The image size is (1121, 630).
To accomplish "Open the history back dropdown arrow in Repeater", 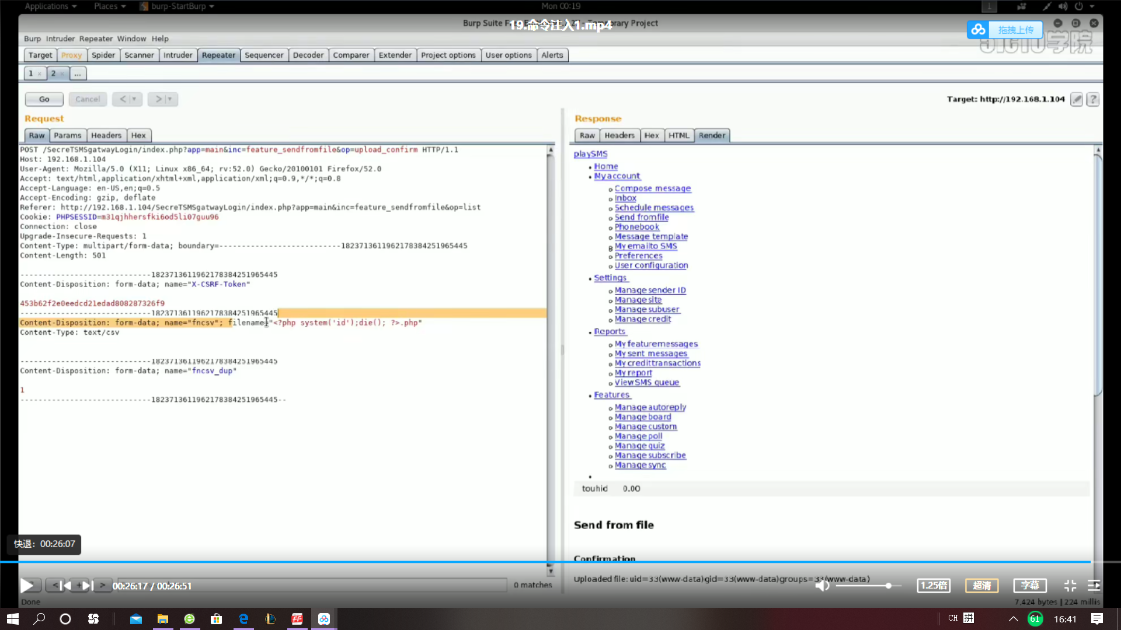I will click(x=134, y=99).
